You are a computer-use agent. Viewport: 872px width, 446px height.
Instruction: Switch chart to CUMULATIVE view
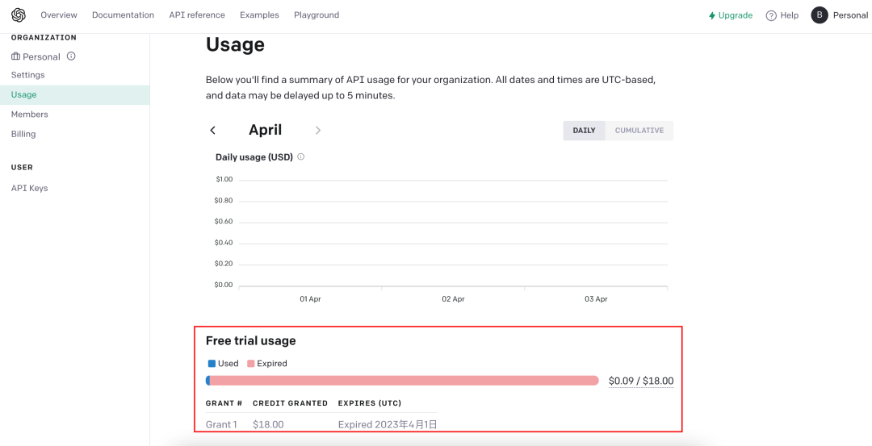click(639, 131)
